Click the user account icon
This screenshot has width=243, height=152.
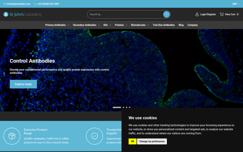click(x=197, y=15)
